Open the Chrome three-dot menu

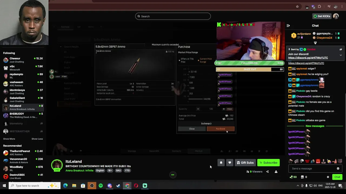[342, 6]
